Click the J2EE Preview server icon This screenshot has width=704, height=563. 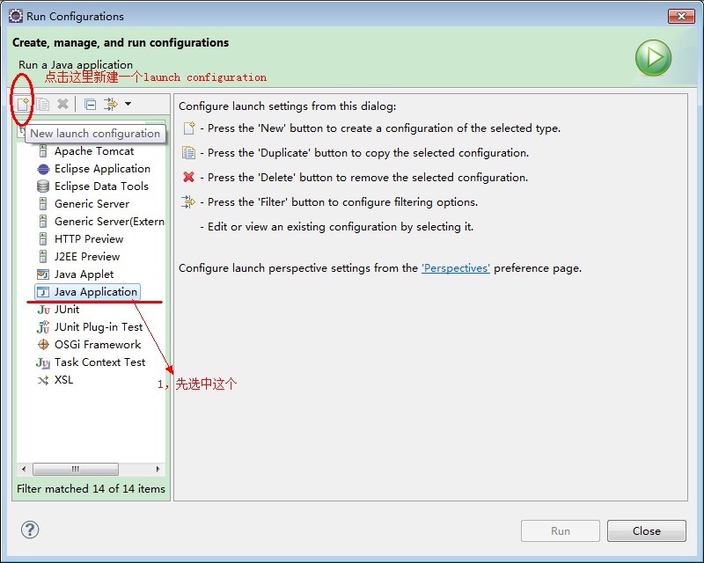pyautogui.click(x=43, y=256)
